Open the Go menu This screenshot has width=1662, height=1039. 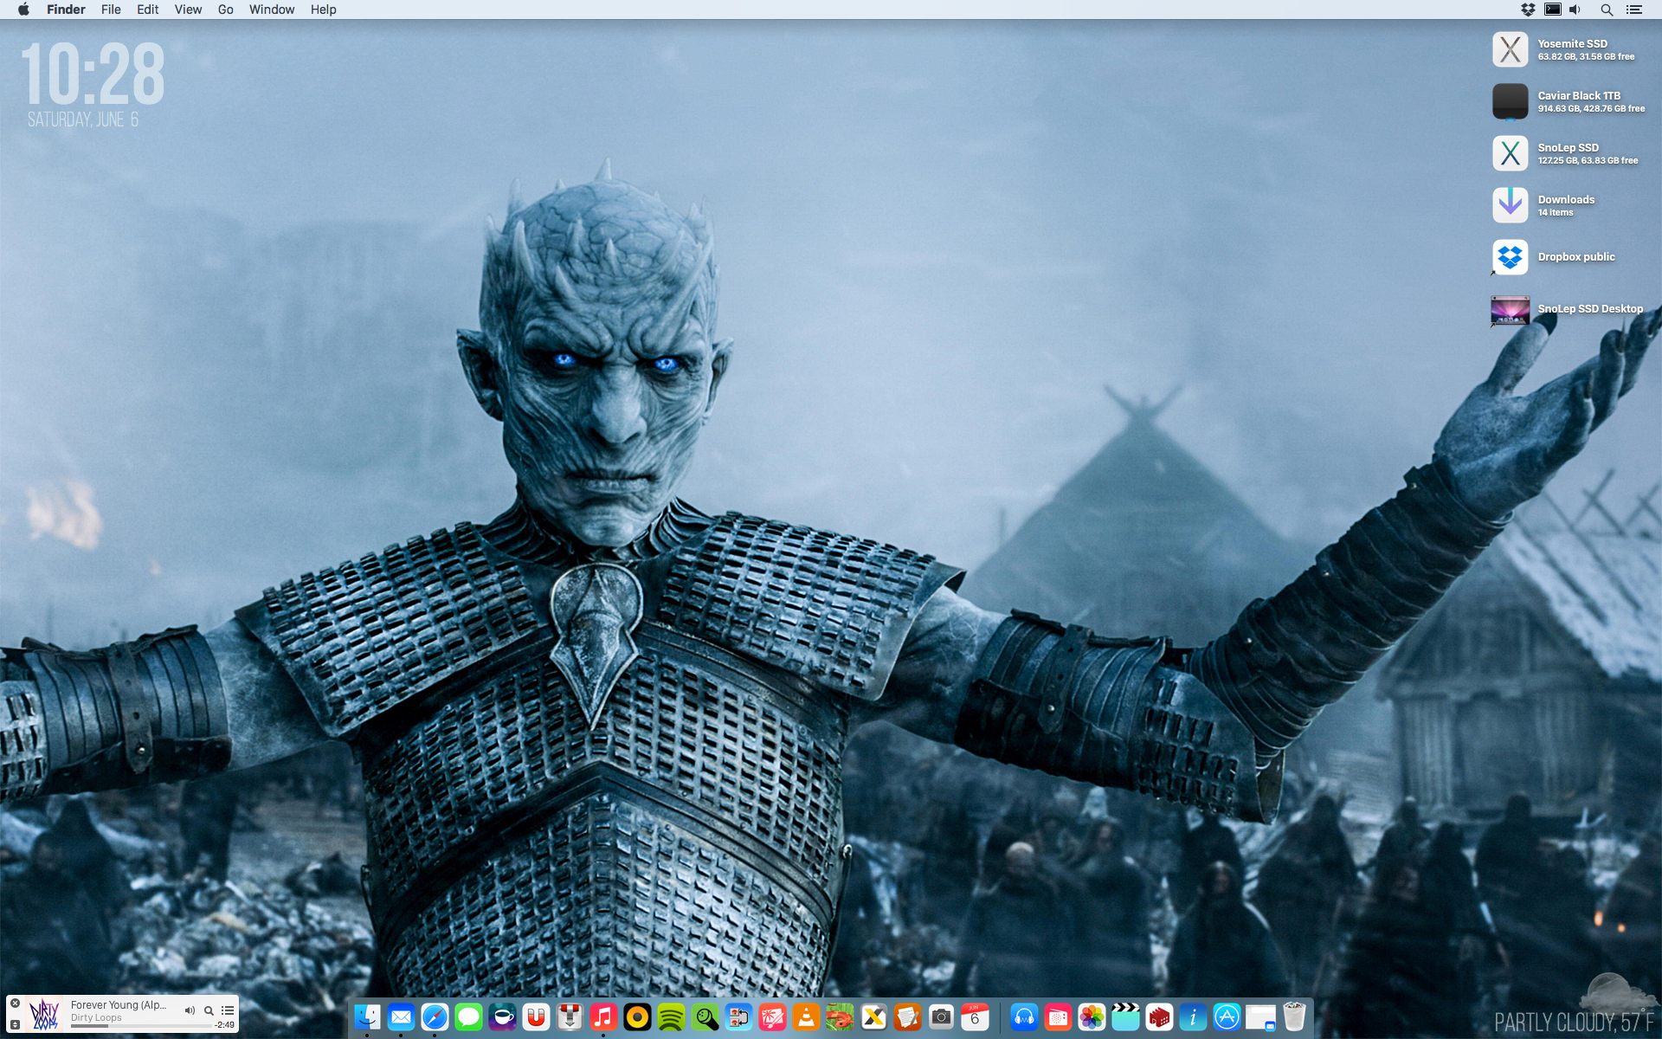click(226, 10)
